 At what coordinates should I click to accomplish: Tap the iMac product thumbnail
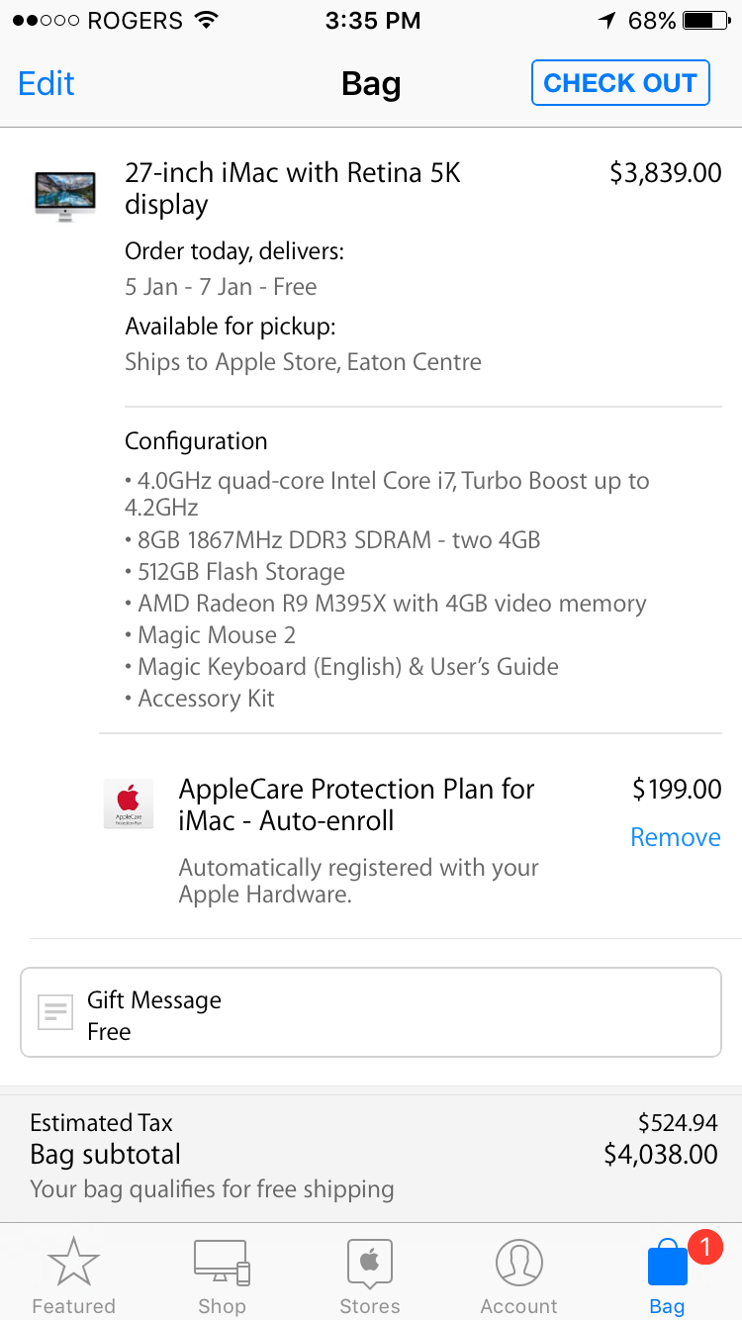coord(65,195)
